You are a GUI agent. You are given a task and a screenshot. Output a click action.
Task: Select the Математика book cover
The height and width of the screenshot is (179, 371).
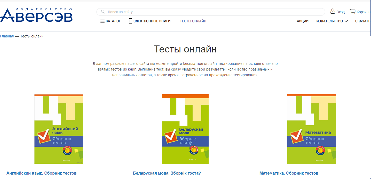click(x=312, y=129)
